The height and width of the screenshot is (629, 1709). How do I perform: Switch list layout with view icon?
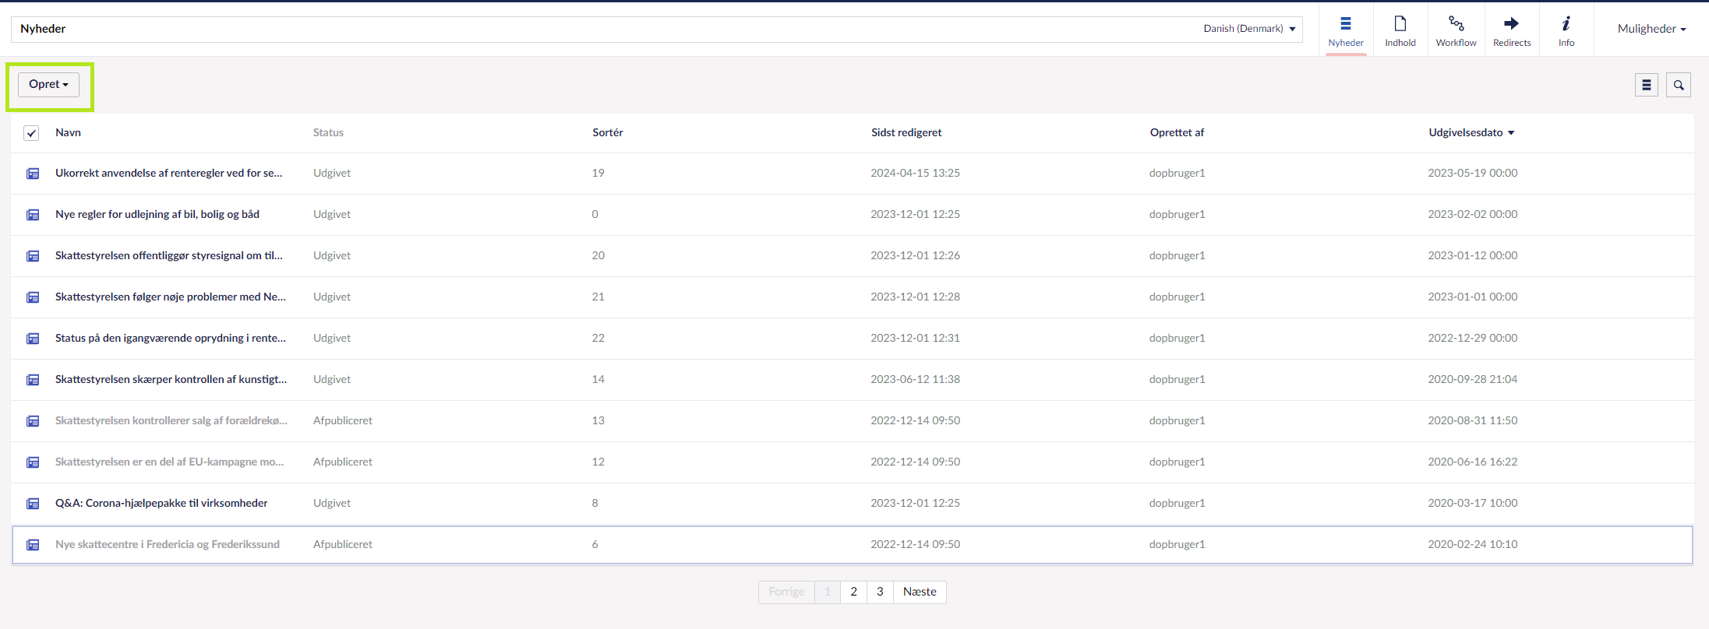click(1646, 85)
